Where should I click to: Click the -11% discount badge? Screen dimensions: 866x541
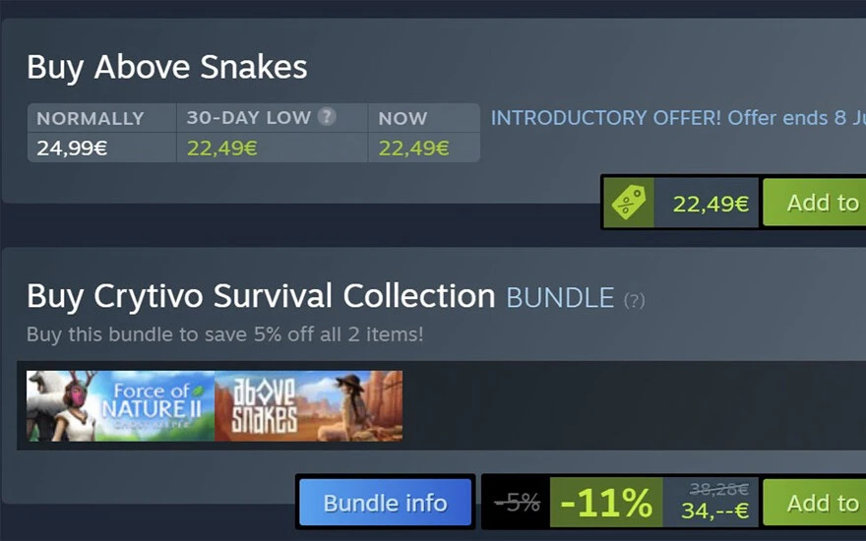point(606,503)
